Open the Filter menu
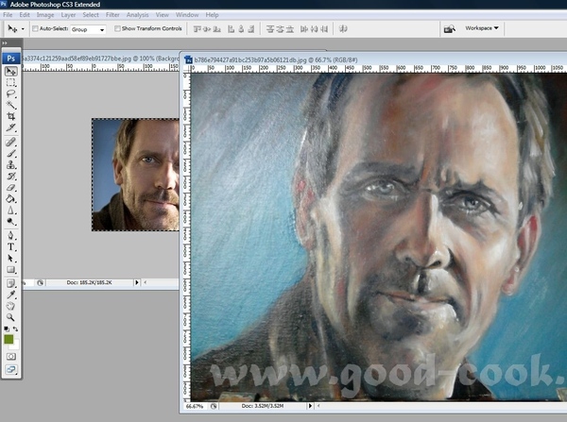Image resolution: width=567 pixels, height=422 pixels. pyautogui.click(x=112, y=15)
